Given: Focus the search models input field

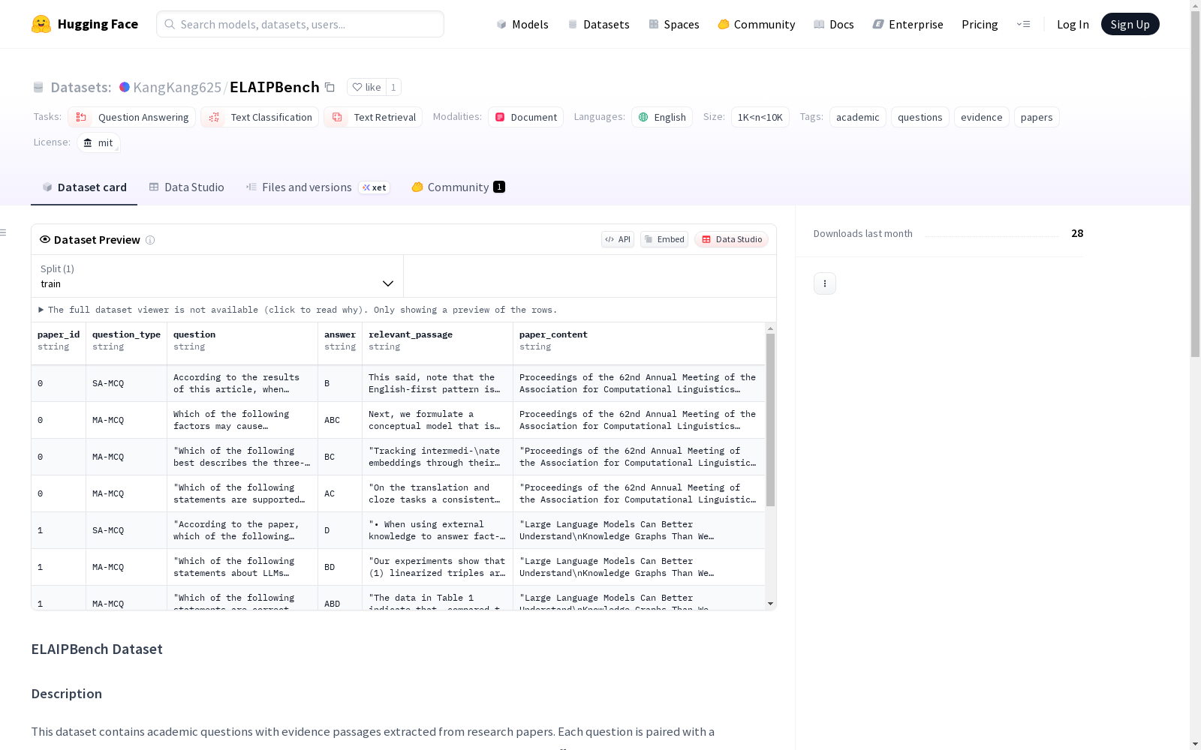Looking at the screenshot, I should pos(300,24).
